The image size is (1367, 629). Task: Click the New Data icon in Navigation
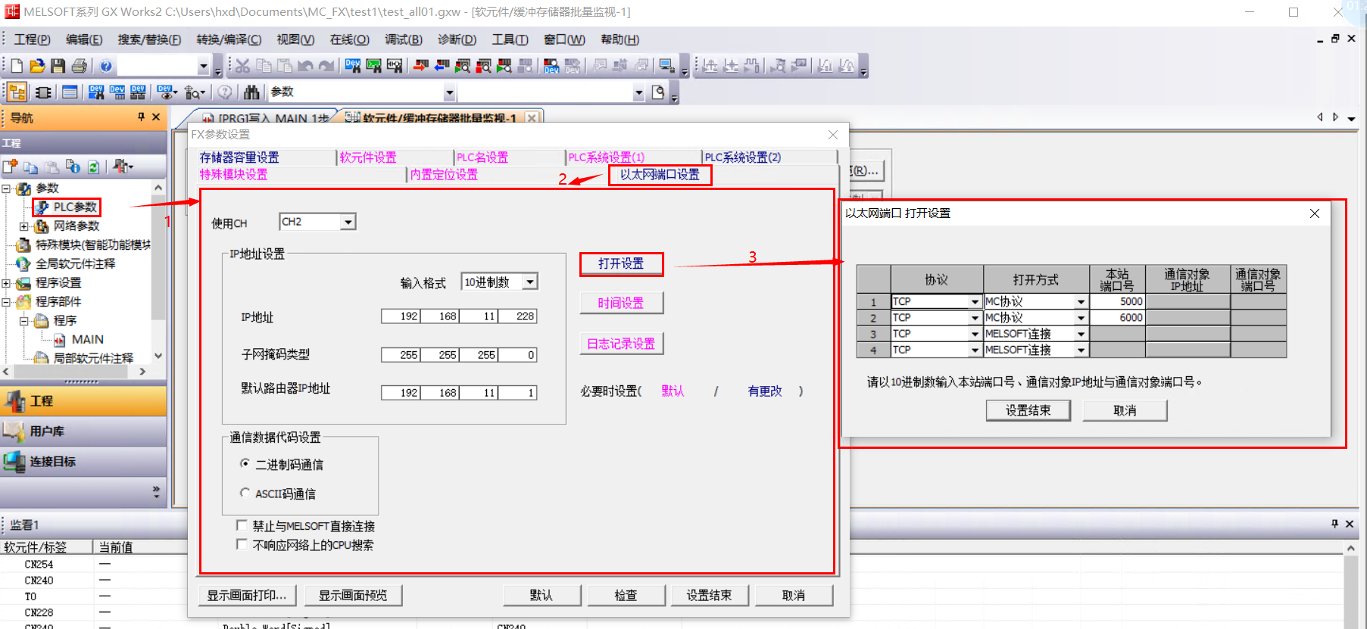click(x=10, y=167)
